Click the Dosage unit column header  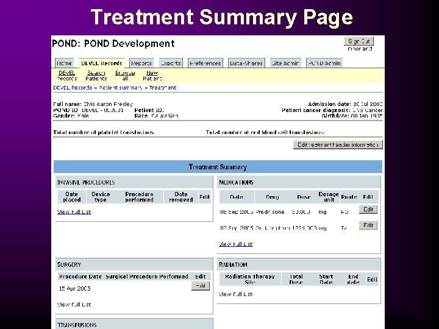point(329,197)
